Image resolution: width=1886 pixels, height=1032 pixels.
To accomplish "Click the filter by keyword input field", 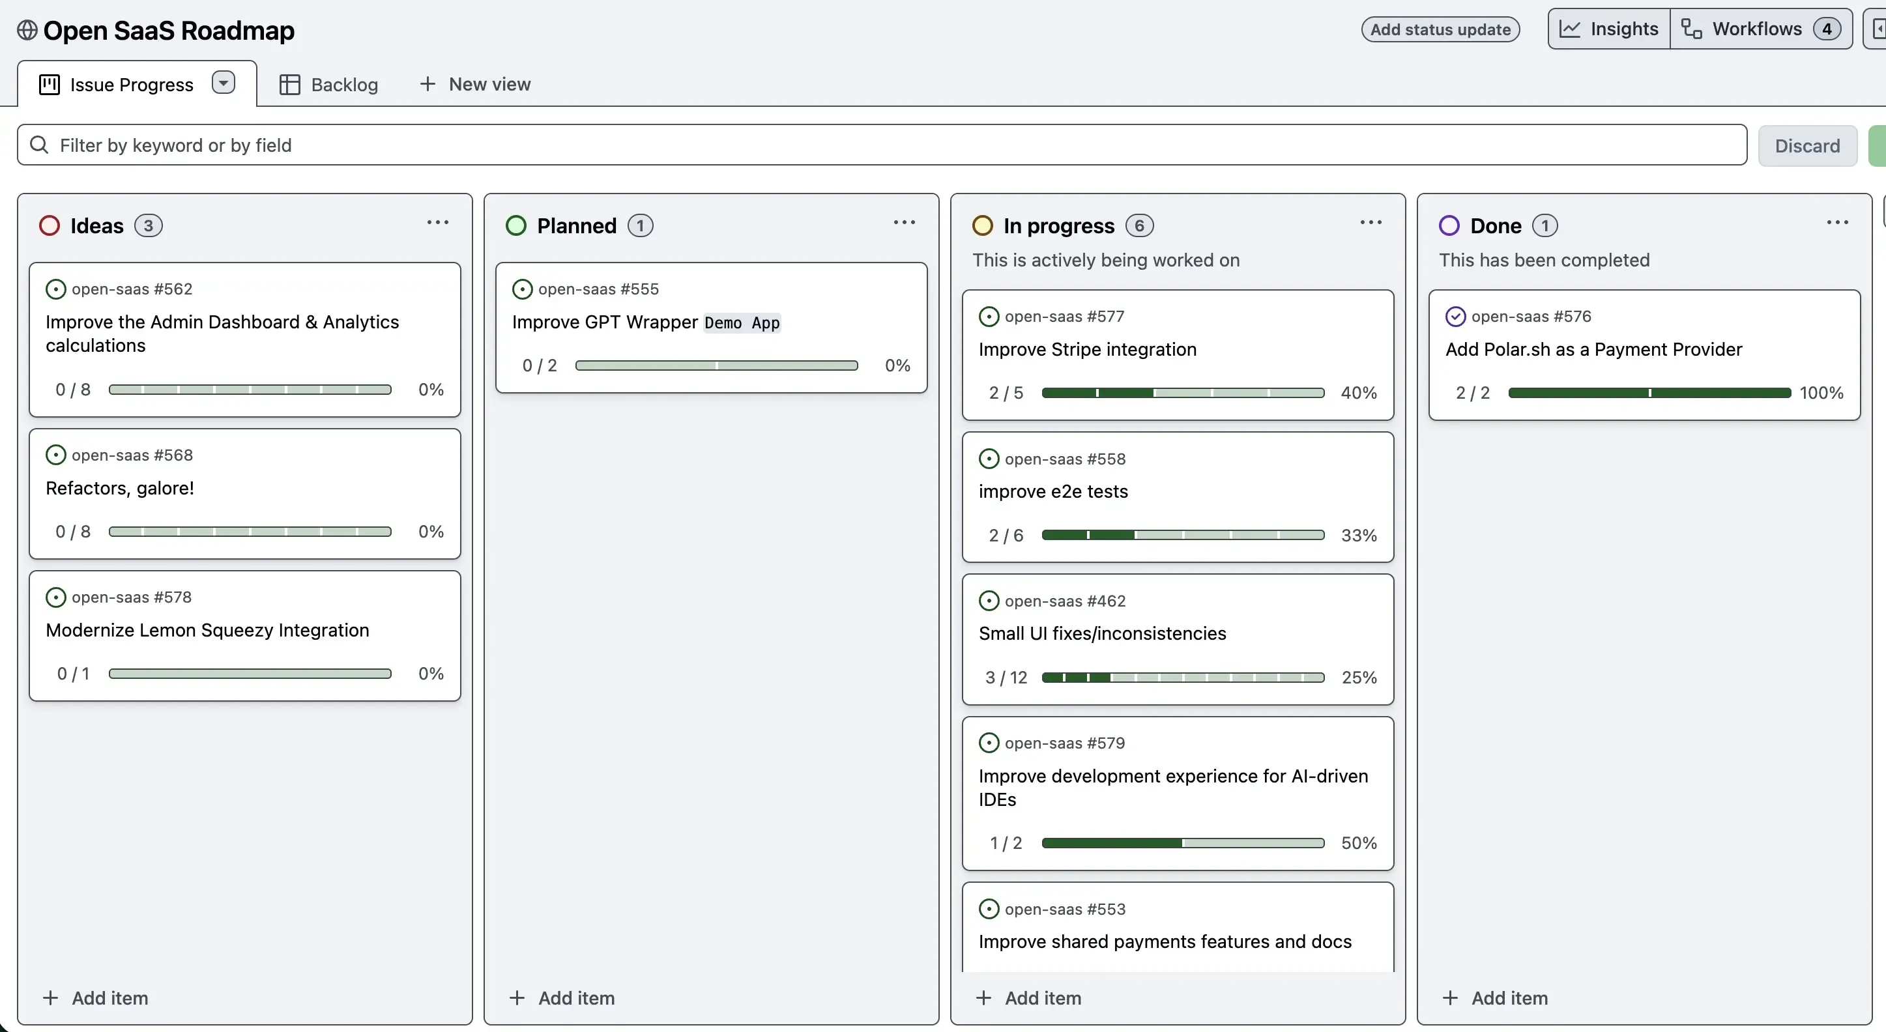I will point(439,145).
